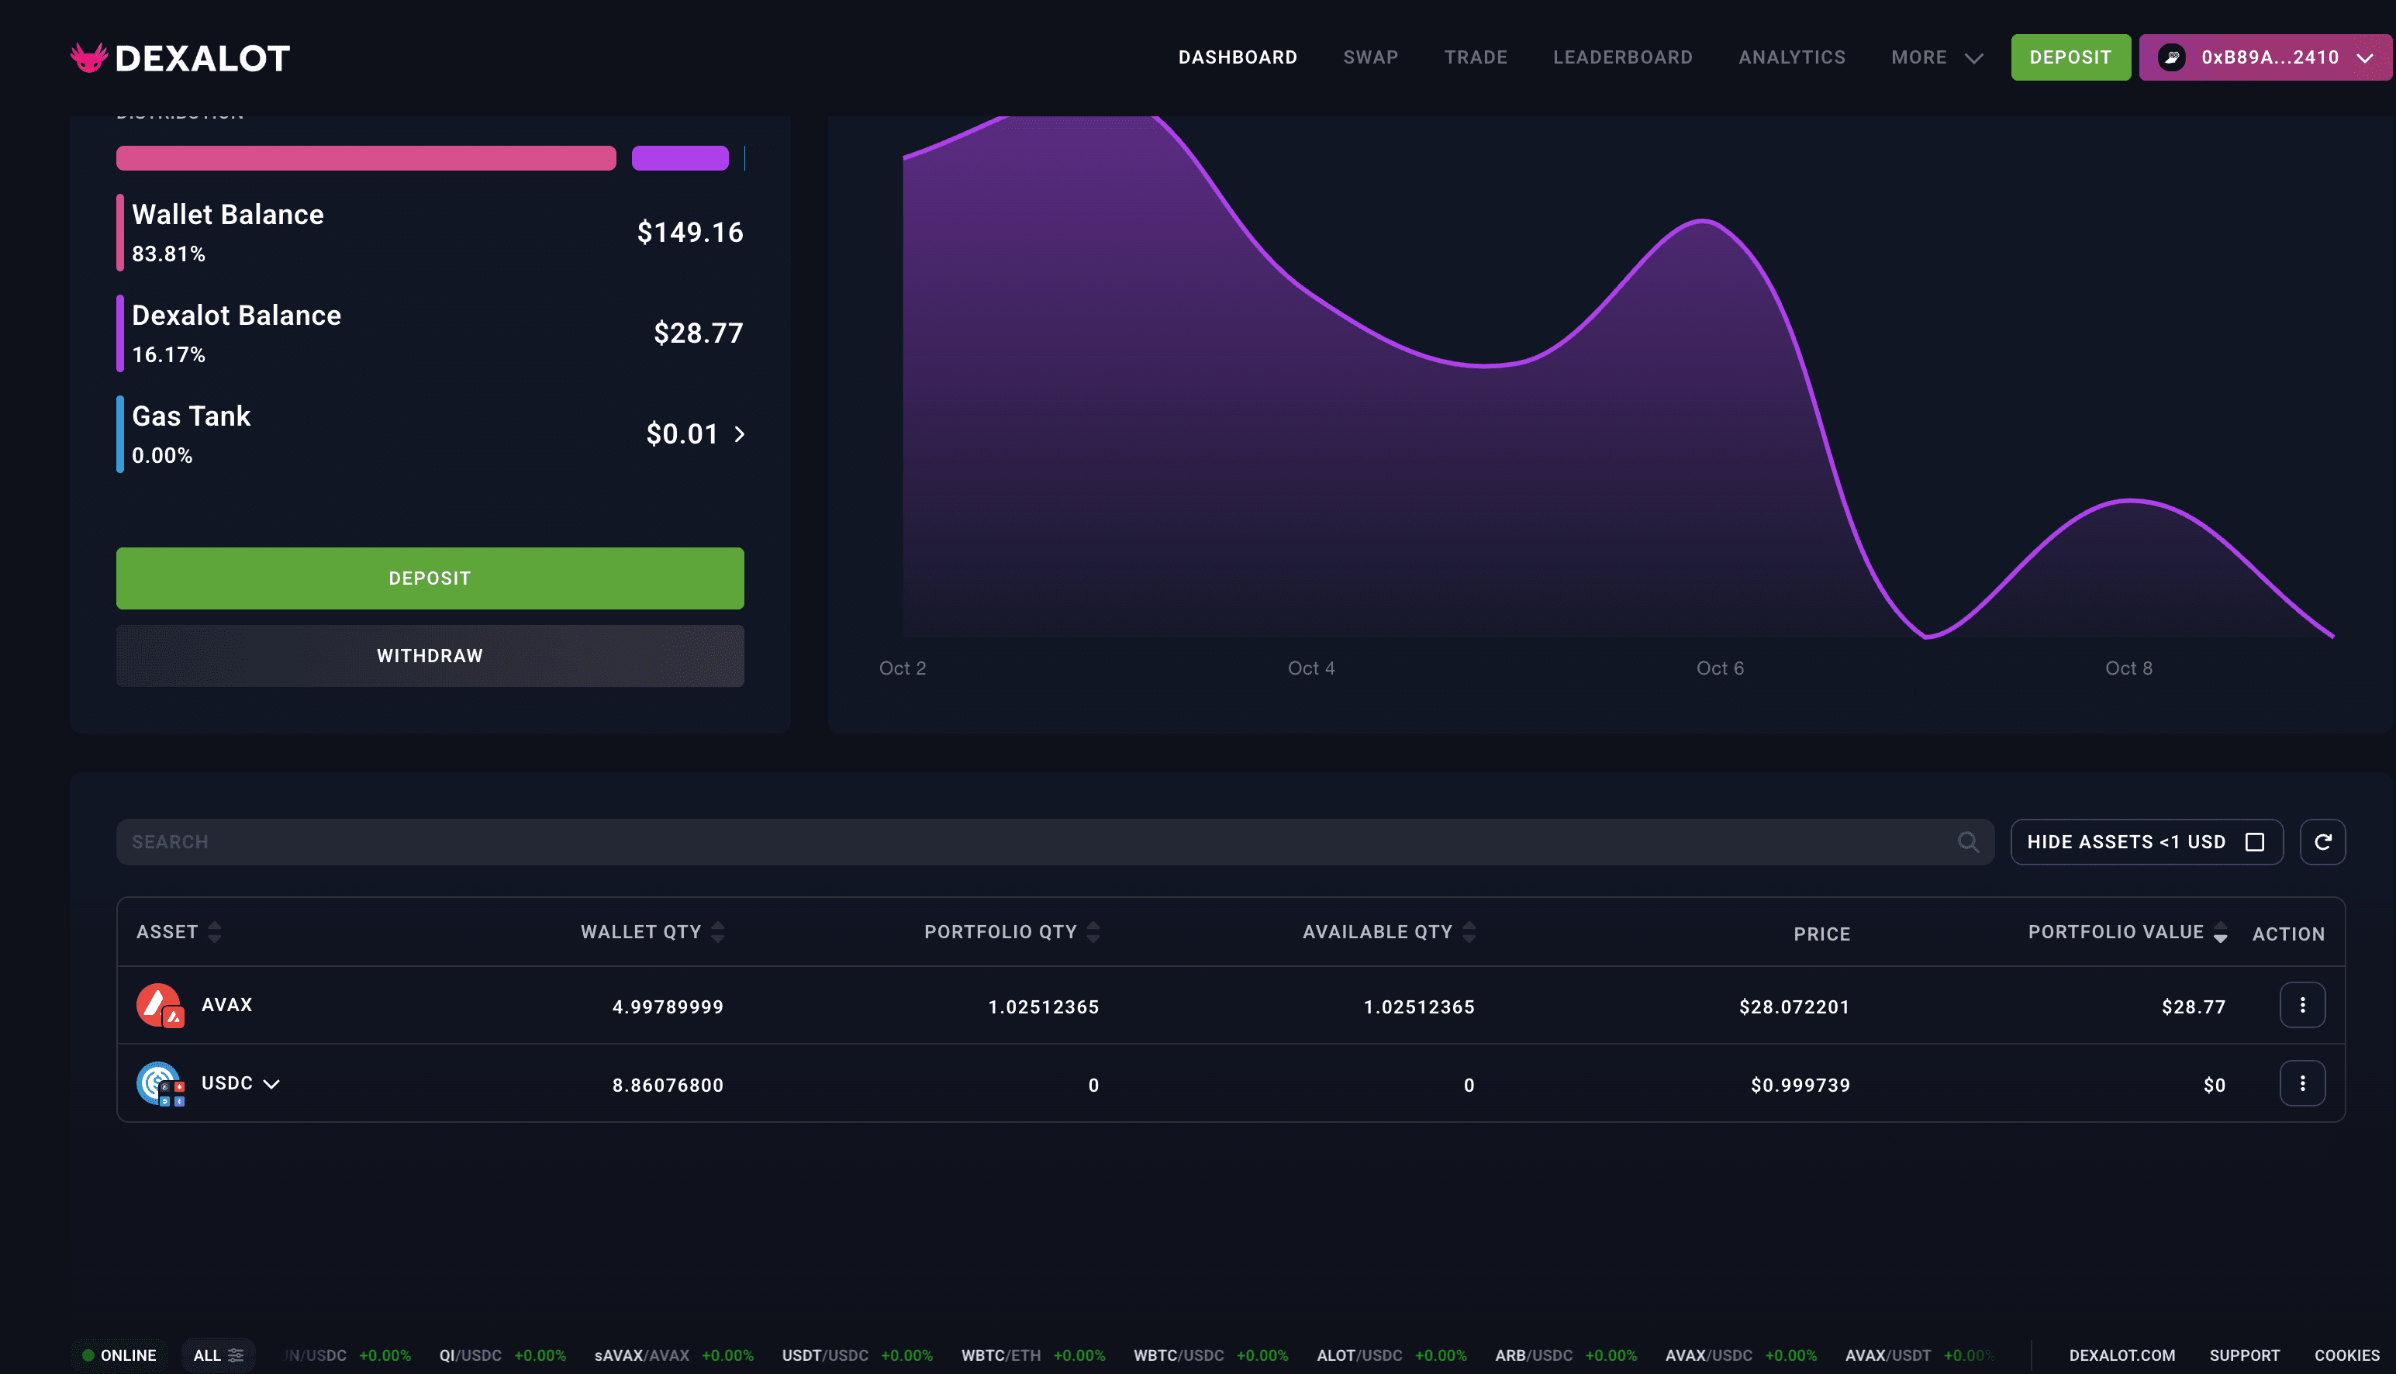Sort table by Wallet Qty

tap(718, 932)
